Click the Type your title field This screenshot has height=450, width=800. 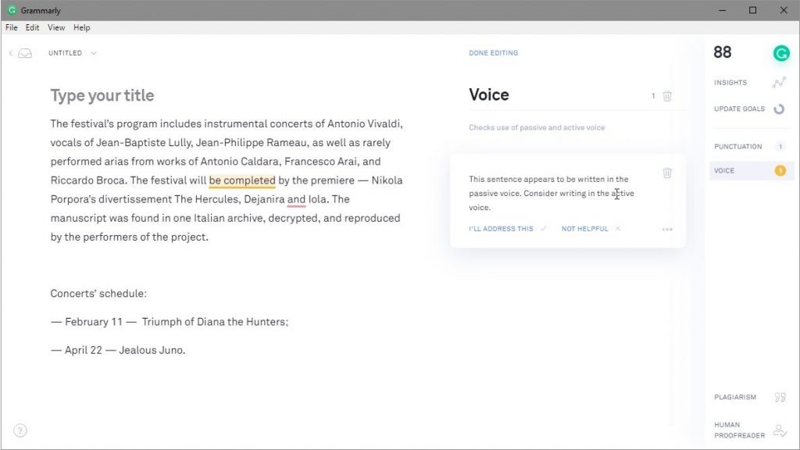pyautogui.click(x=102, y=95)
